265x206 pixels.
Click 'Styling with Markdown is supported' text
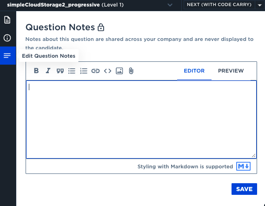tap(185, 166)
